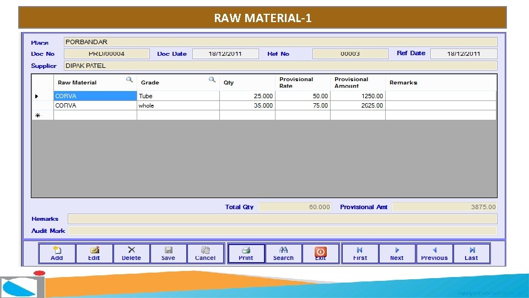The width and height of the screenshot is (529, 298).
Task: Click the Total Qty field 60.000
Action: [295, 207]
